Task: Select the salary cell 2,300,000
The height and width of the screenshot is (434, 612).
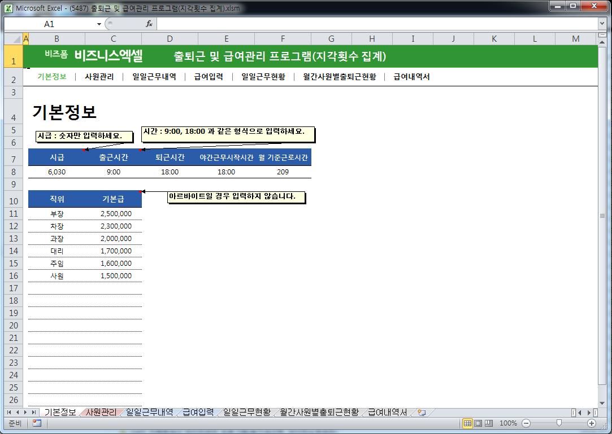Action: point(113,226)
